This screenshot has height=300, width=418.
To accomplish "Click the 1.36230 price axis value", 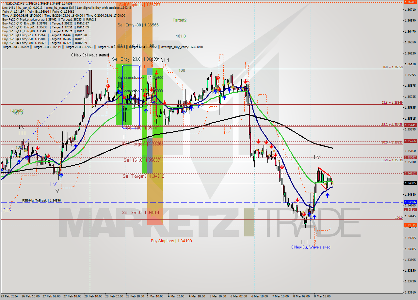I will click(x=410, y=53).
